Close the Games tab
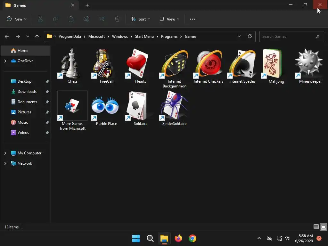This screenshot has width=328, height=246. click(x=73, y=5)
